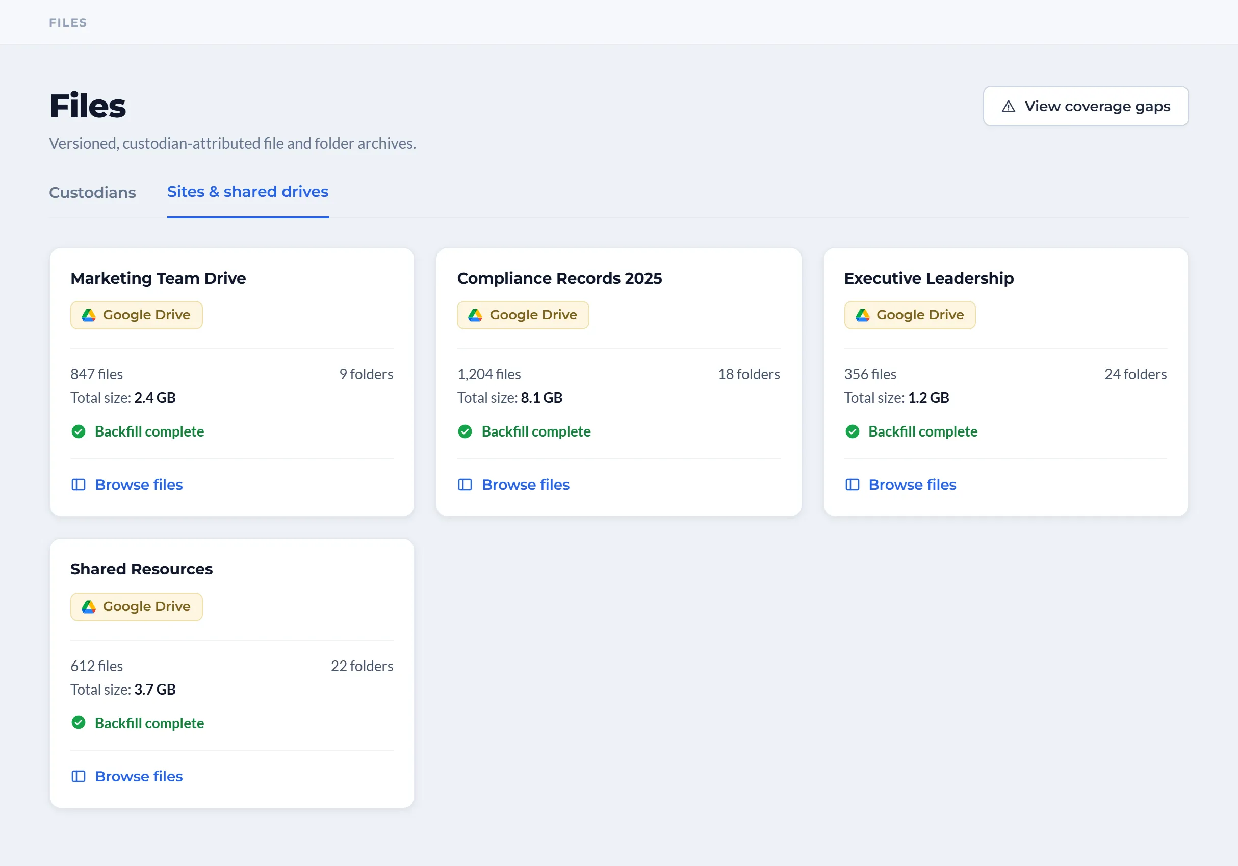Click browse panel icon on Compliance Records 2025 card

pyautogui.click(x=465, y=485)
